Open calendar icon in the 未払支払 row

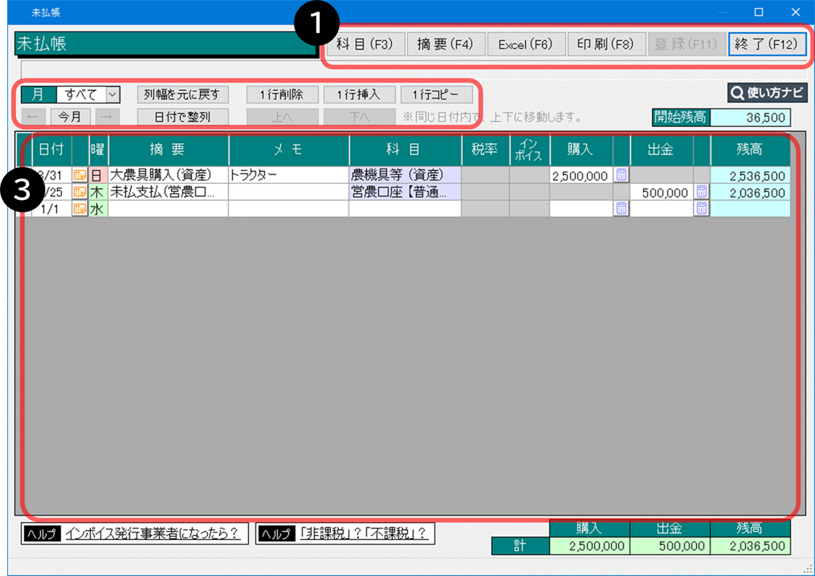pyautogui.click(x=79, y=192)
